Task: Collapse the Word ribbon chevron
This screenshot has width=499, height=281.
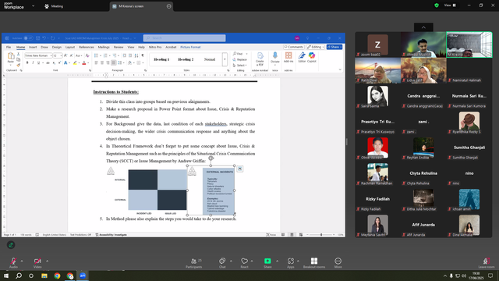Action: point(340,69)
